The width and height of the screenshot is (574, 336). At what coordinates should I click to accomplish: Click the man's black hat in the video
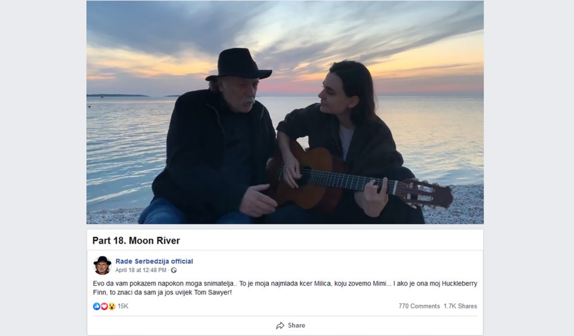(238, 63)
